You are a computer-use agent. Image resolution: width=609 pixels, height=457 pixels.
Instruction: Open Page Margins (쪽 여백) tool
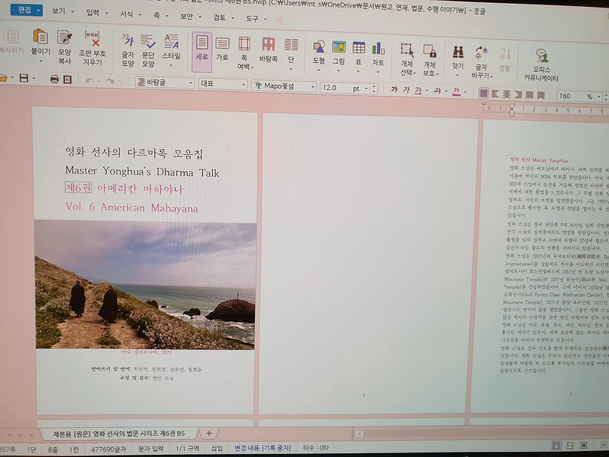point(245,44)
